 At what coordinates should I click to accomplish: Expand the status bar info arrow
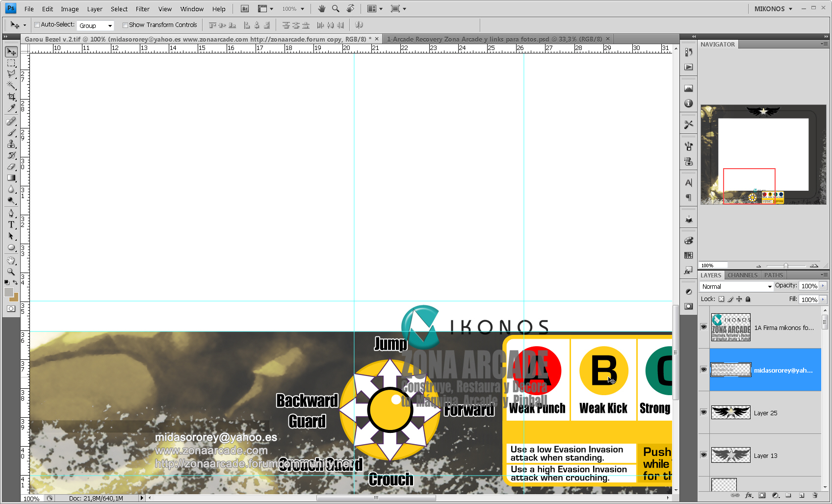[x=142, y=498]
